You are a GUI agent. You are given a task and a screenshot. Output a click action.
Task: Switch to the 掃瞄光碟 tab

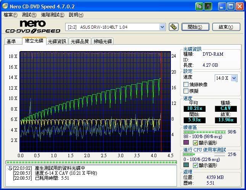103,42
